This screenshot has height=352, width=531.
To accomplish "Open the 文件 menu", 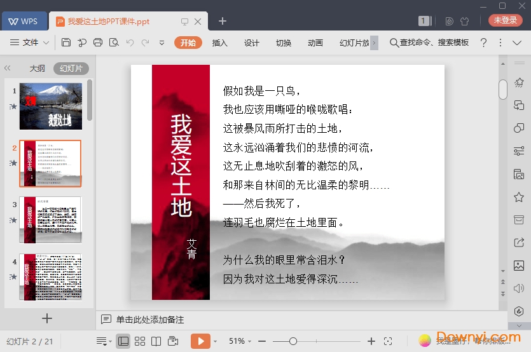I will click(x=30, y=43).
